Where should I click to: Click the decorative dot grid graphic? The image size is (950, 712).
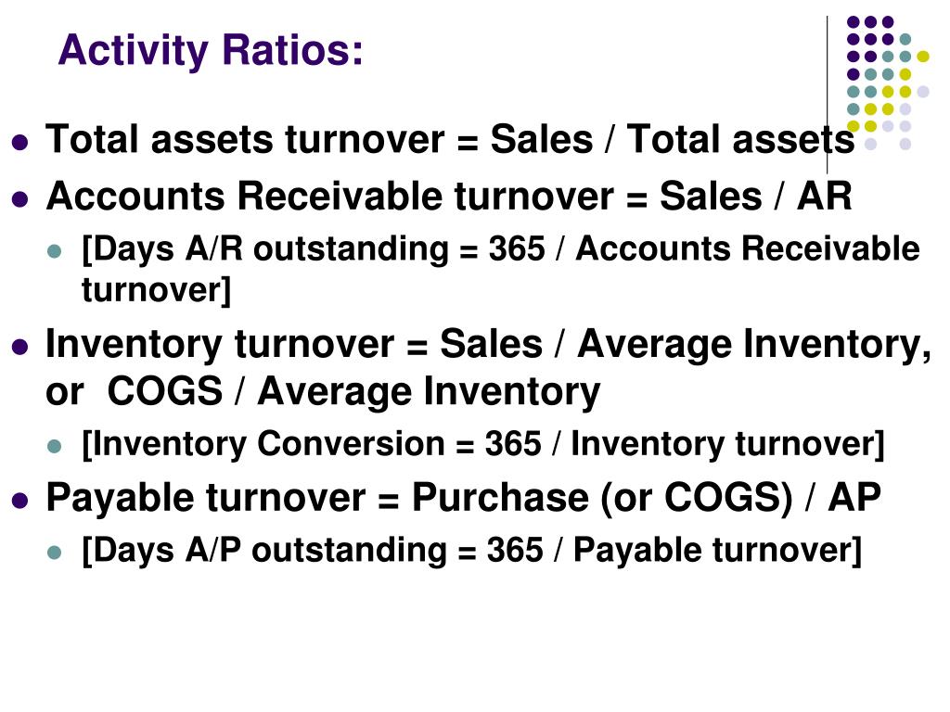888,83
